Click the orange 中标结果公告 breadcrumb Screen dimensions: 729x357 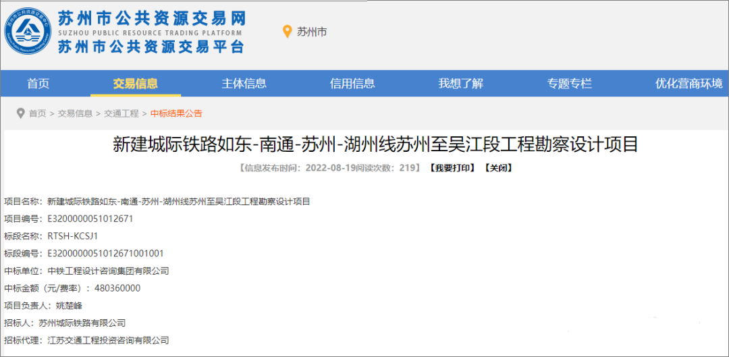point(176,113)
